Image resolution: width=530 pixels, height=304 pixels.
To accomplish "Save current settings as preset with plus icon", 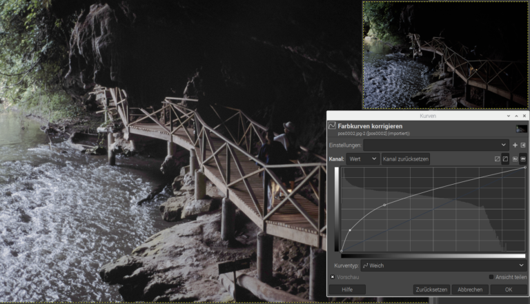I will click(x=515, y=145).
